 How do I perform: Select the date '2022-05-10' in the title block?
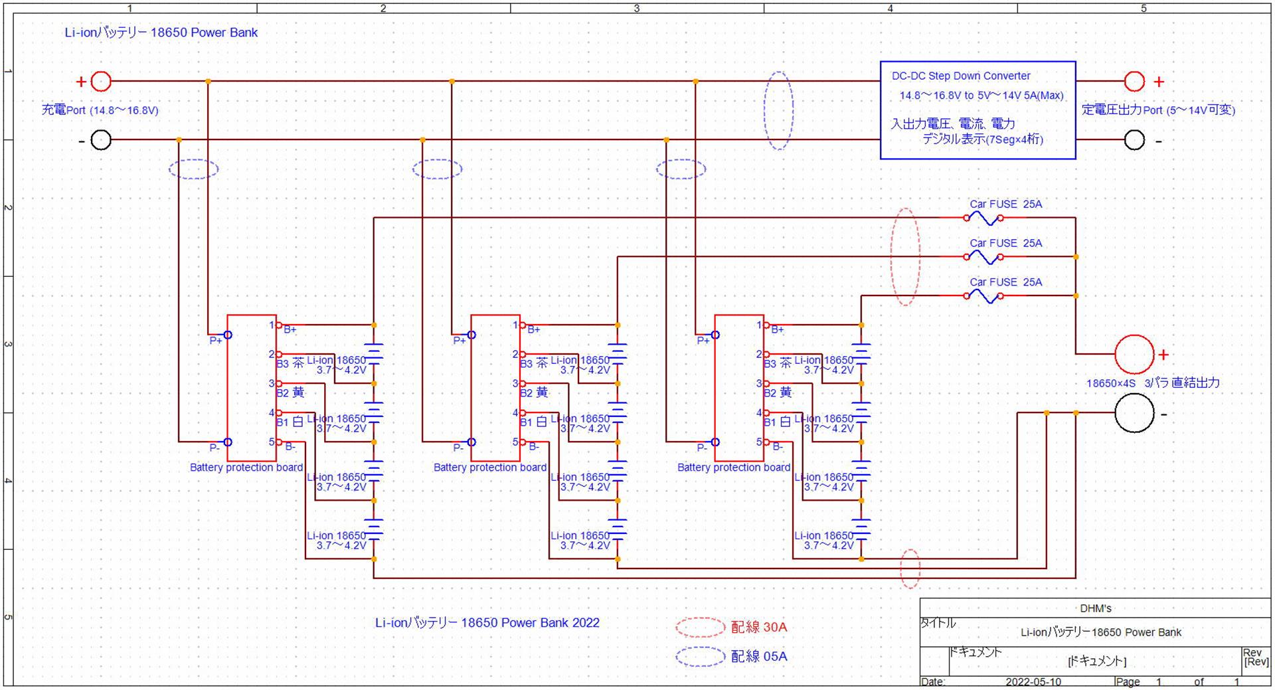[x=1033, y=682]
